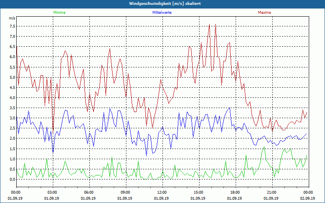Screen dimensions: 325x203
Task: Click the m/s unit label
Action: coord(12,18)
